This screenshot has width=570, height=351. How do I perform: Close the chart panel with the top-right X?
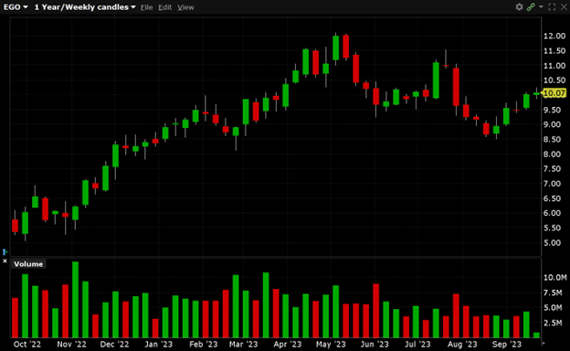(565, 7)
